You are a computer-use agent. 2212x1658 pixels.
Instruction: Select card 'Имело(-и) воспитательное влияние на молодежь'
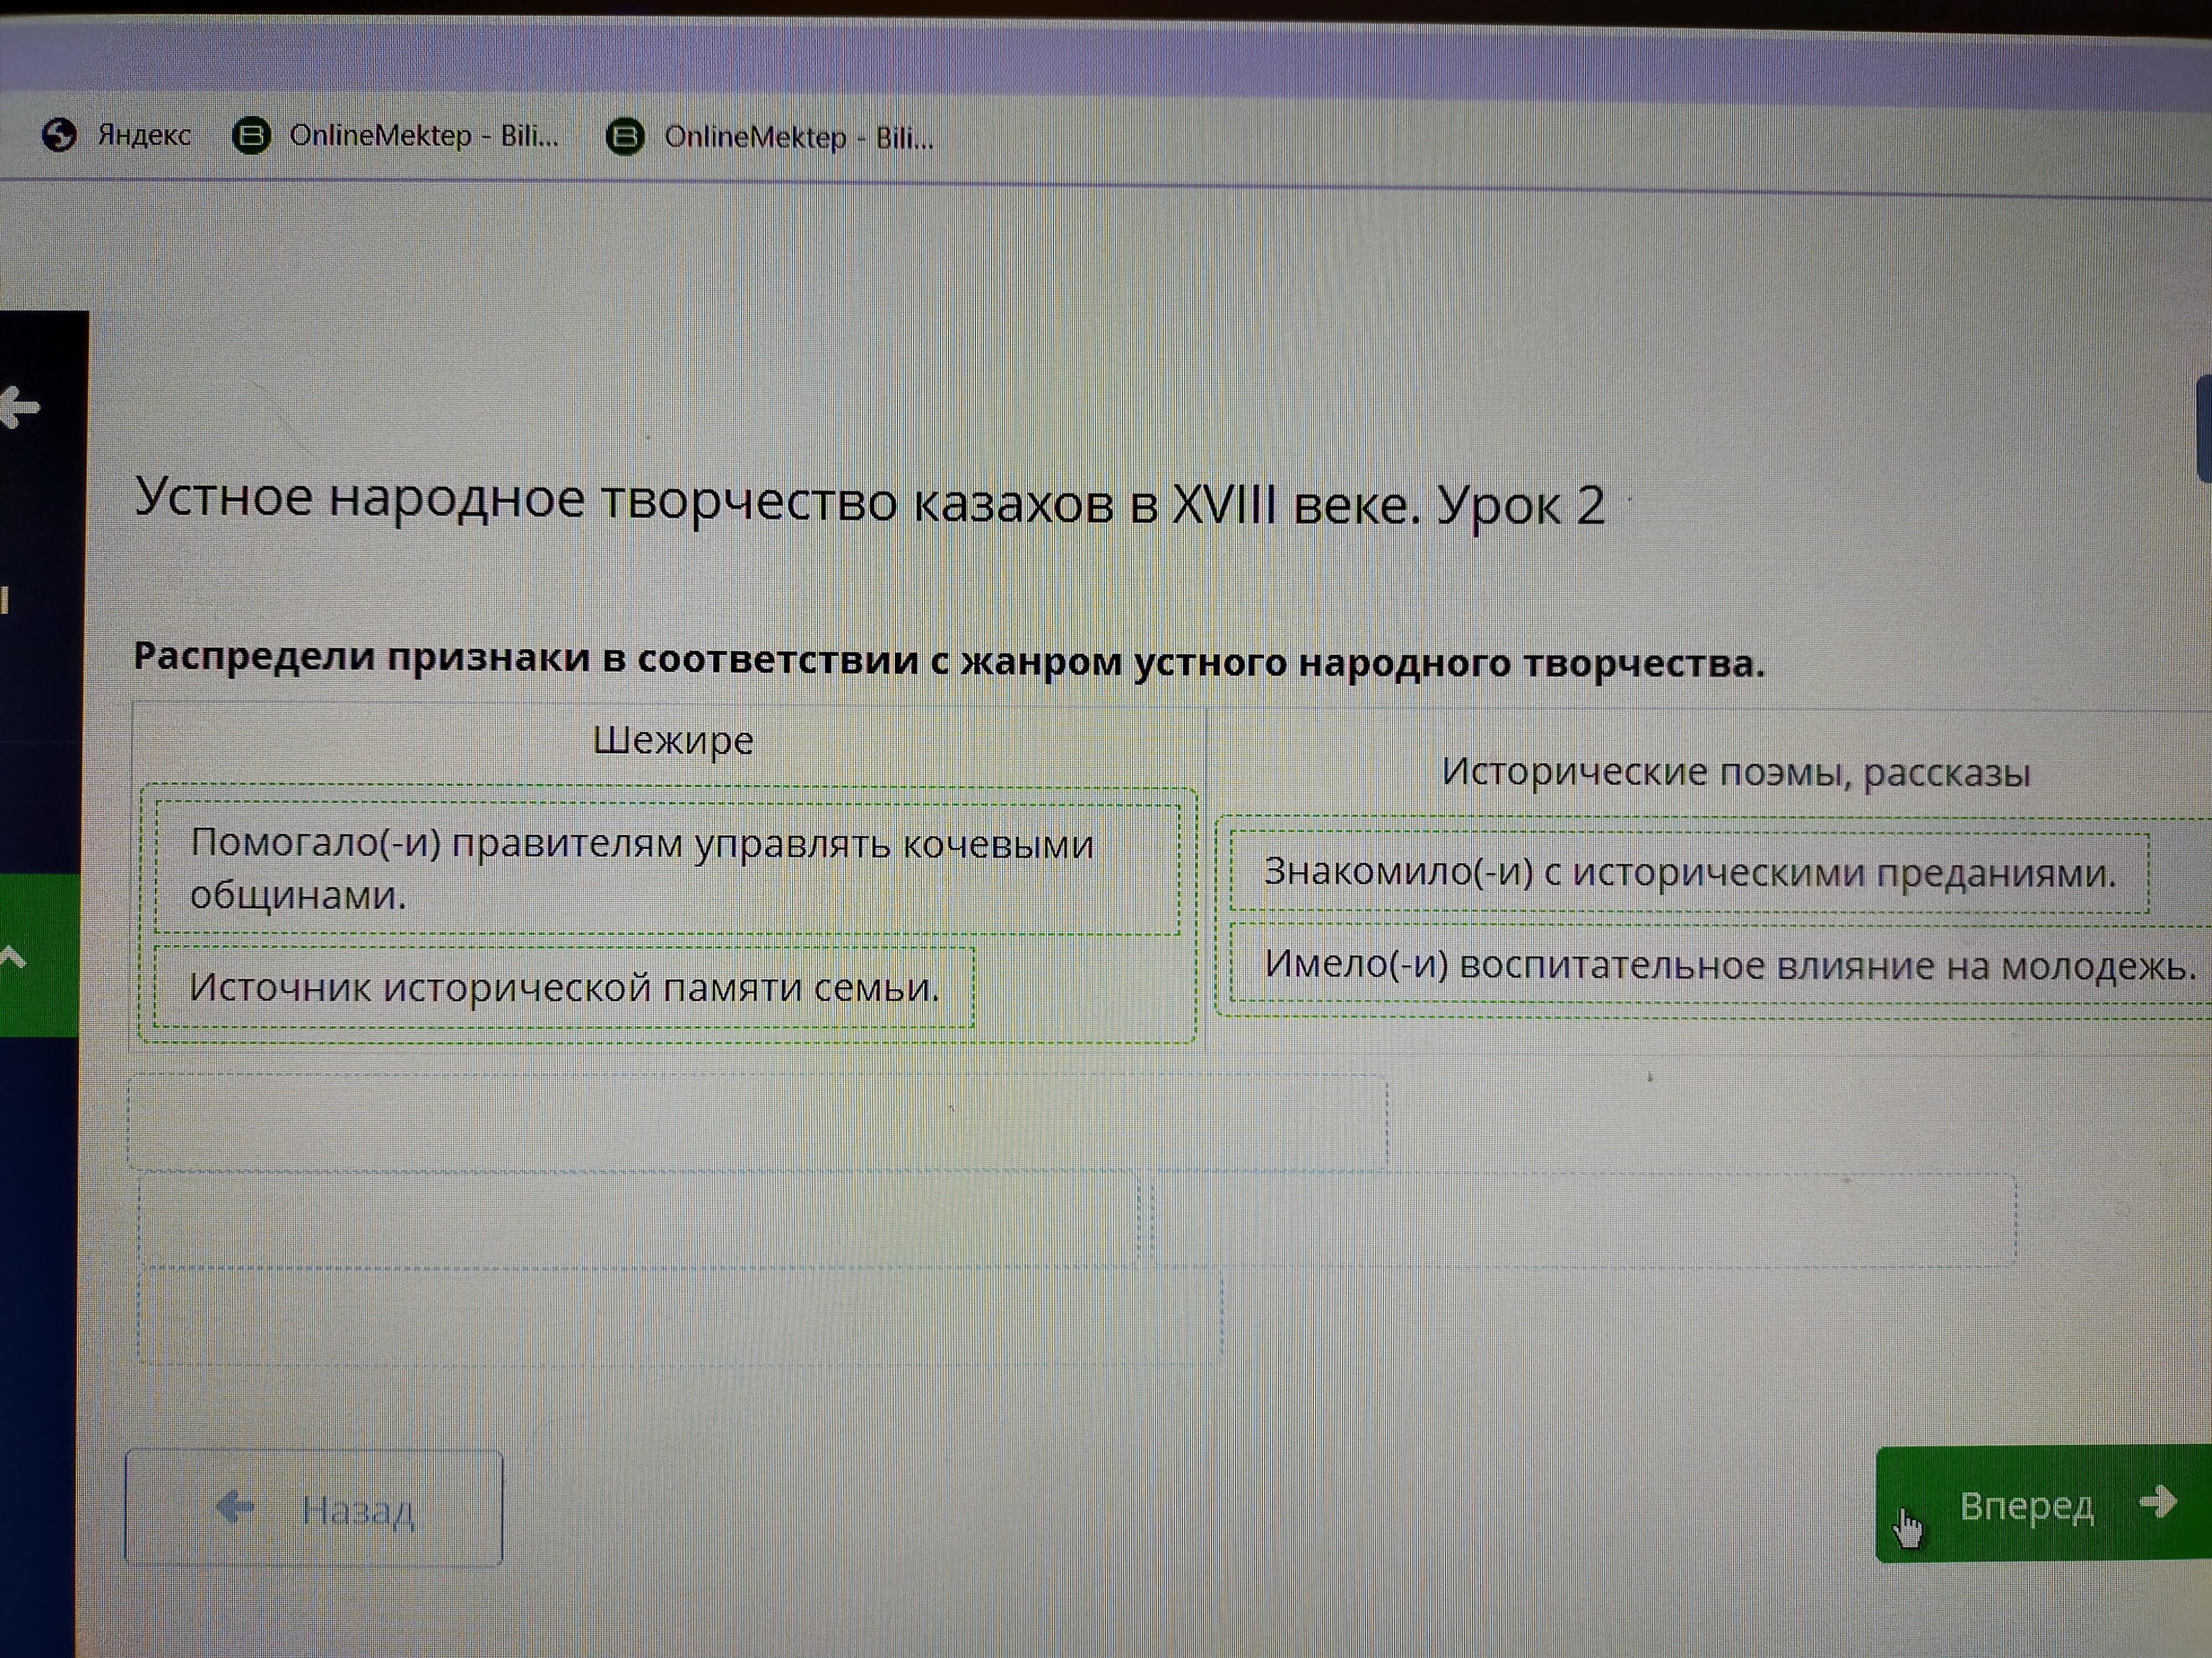point(1728,966)
